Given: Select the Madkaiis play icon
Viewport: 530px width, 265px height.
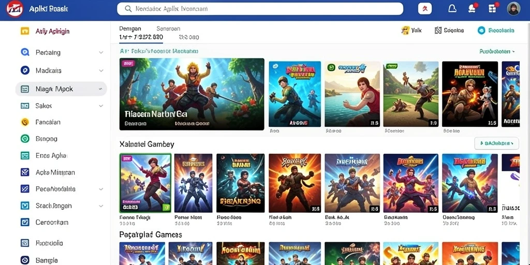Looking at the screenshot, I should [x=25, y=70].
